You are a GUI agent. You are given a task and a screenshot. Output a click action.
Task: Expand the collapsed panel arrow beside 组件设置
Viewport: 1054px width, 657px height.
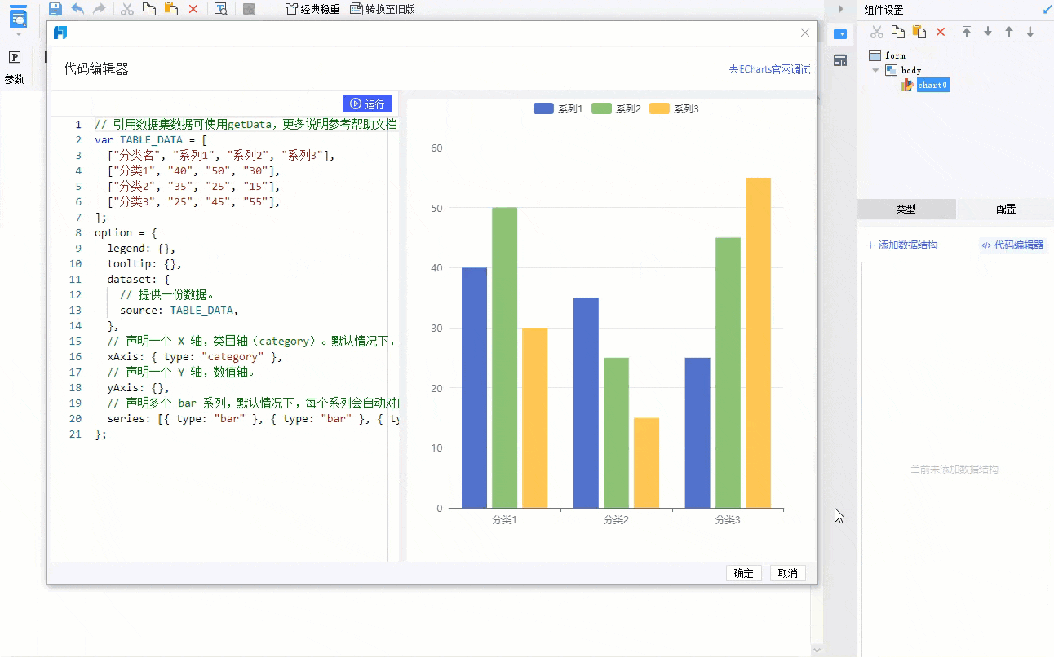[840, 9]
